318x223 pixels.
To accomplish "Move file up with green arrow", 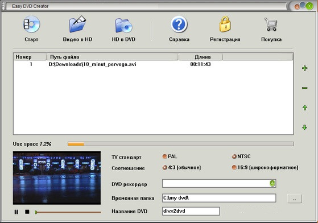I will pos(304,108).
